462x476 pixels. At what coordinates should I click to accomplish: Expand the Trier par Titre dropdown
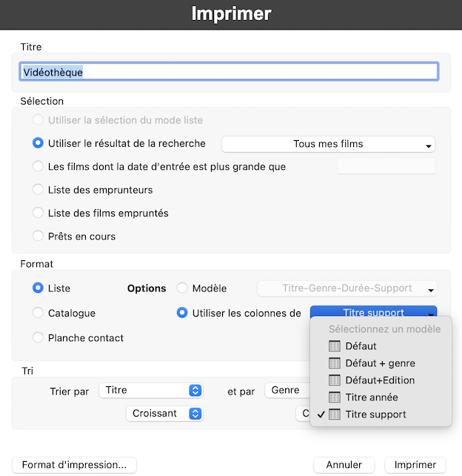(x=151, y=390)
